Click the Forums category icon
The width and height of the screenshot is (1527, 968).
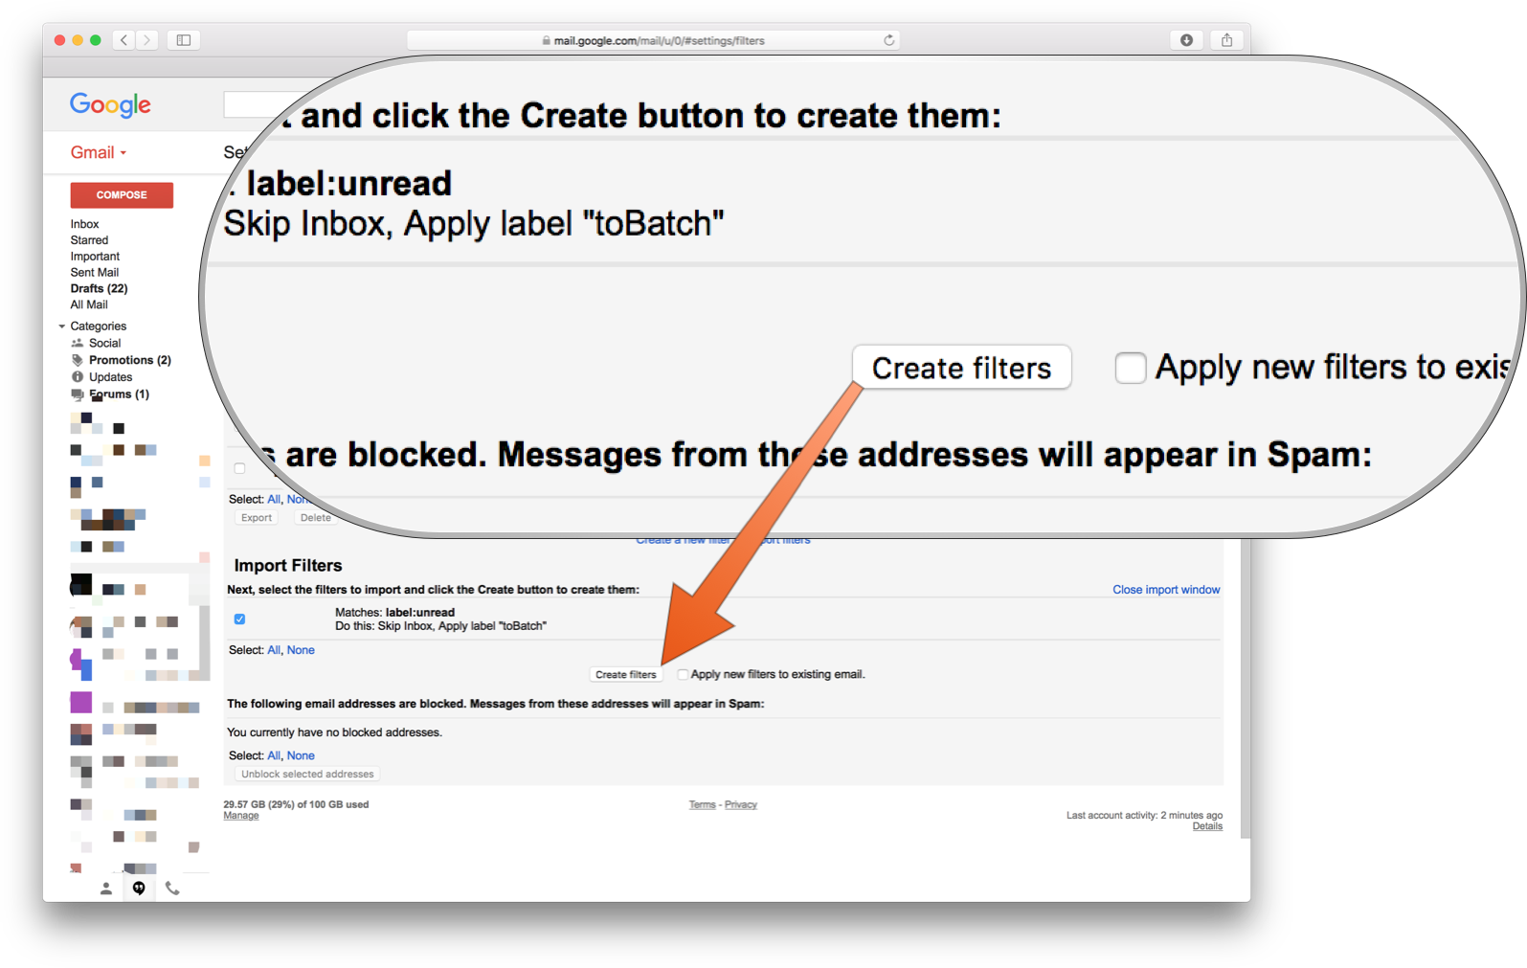click(78, 394)
